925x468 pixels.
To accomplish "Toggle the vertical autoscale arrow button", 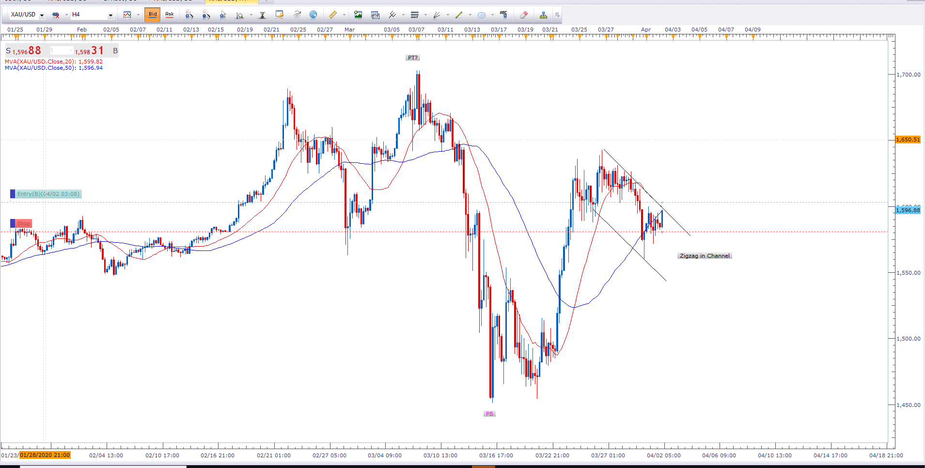I will tap(262, 15).
